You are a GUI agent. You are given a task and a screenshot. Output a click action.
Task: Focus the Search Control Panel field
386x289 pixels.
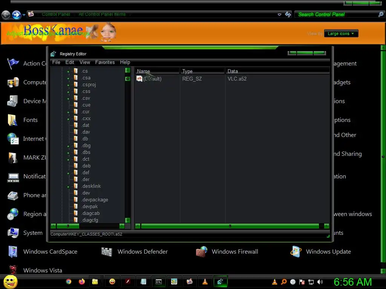pos(337,15)
